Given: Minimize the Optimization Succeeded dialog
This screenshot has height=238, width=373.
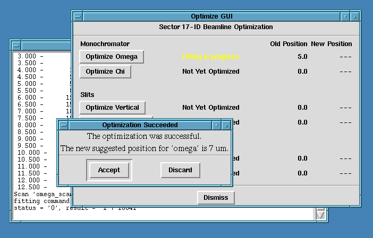Looking at the screenshot, I should click(216, 125).
